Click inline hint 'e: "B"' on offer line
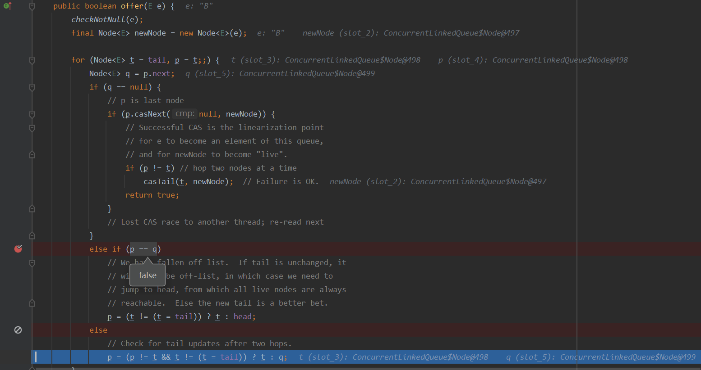701x370 pixels. click(x=199, y=6)
